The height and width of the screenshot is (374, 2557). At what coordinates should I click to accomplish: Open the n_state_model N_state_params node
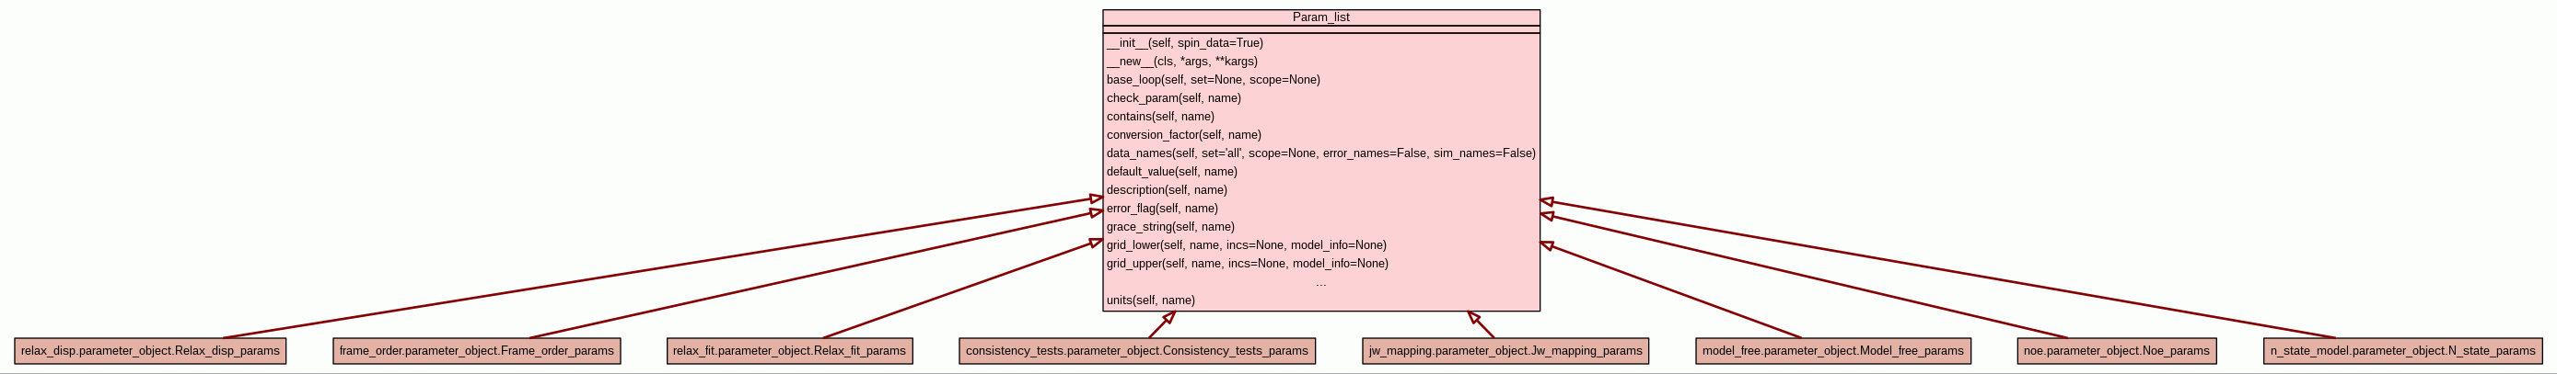pos(2402,351)
